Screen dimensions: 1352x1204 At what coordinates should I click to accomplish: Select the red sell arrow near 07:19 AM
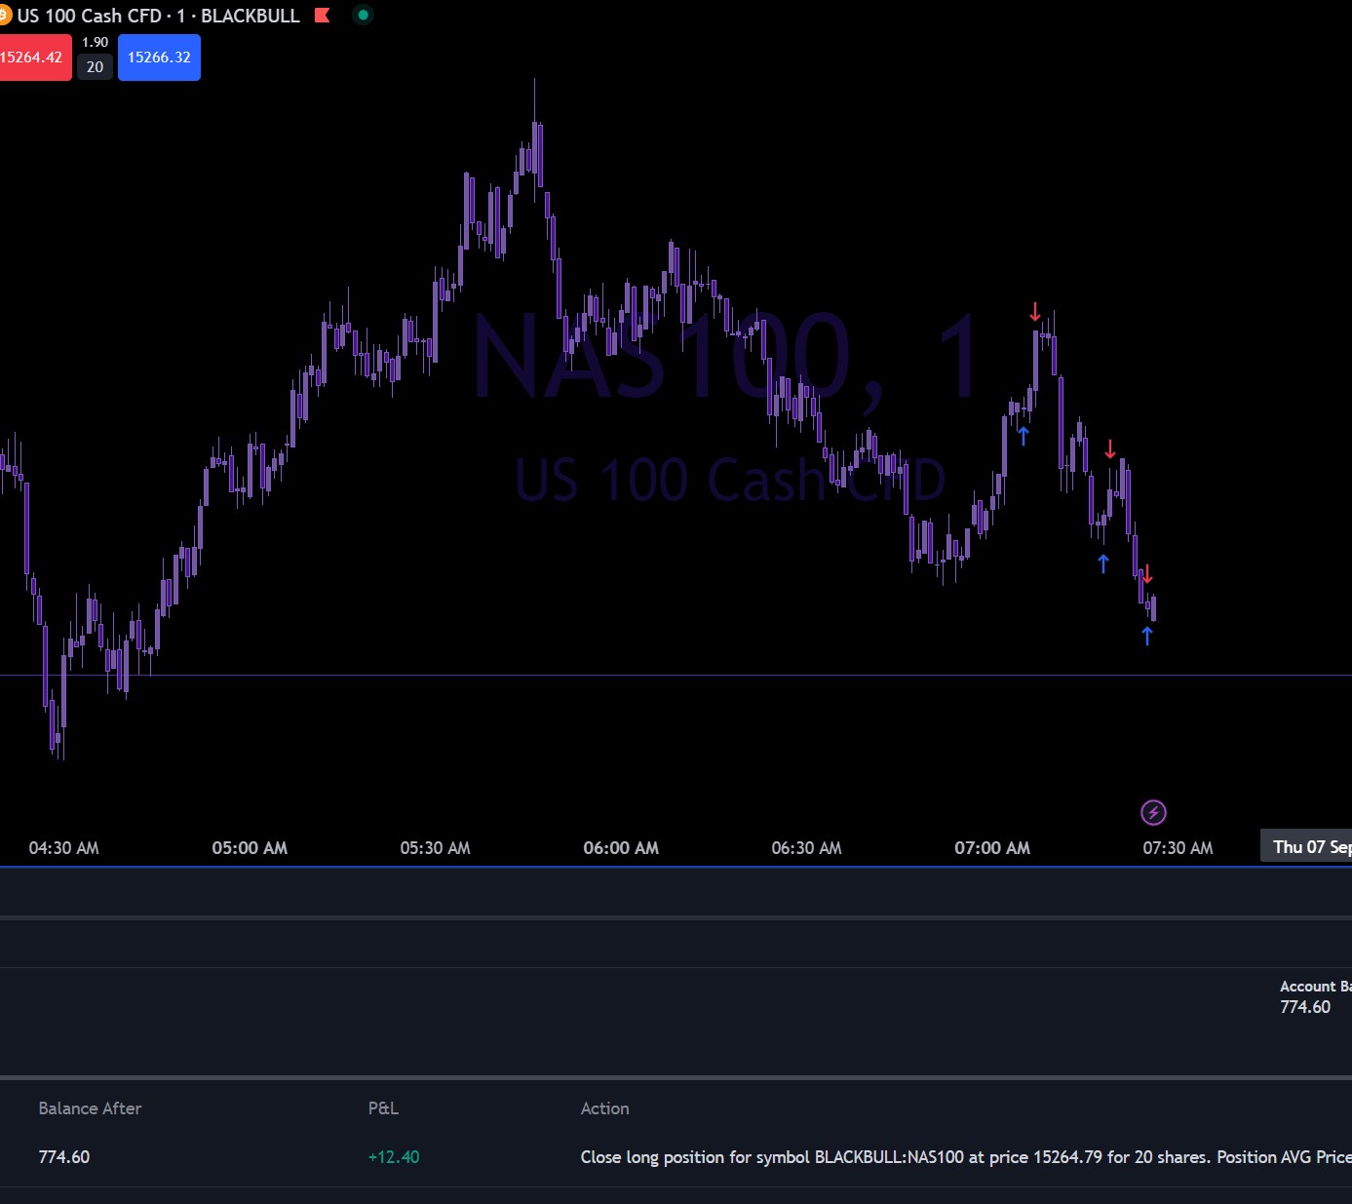(1109, 449)
